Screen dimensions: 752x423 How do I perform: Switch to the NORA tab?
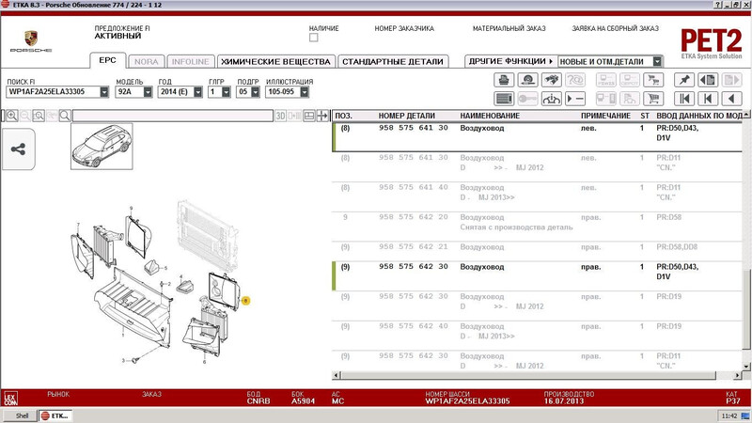147,62
